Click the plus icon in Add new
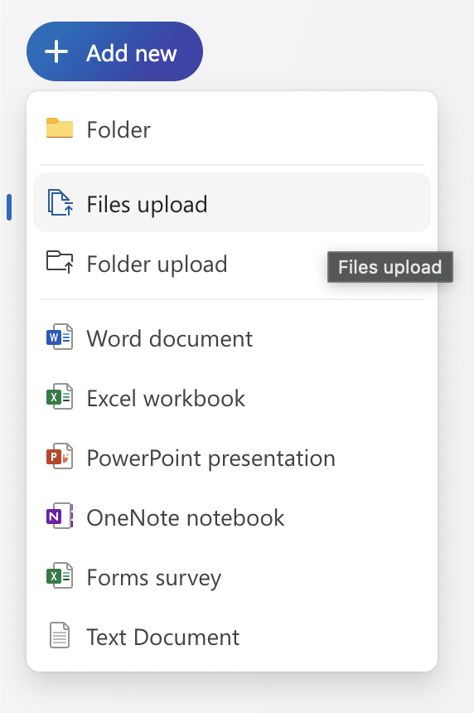This screenshot has height=713, width=474. coord(56,51)
